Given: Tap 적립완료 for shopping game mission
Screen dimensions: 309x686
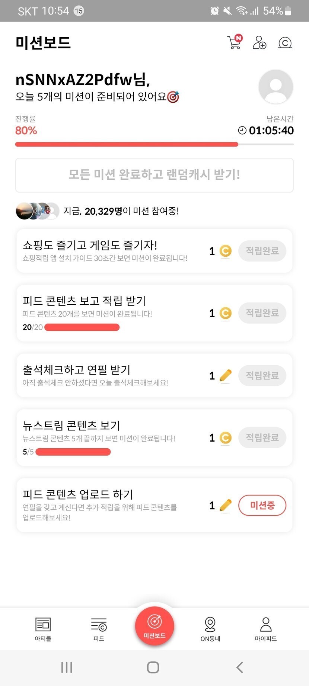Looking at the screenshot, I should tap(262, 251).
